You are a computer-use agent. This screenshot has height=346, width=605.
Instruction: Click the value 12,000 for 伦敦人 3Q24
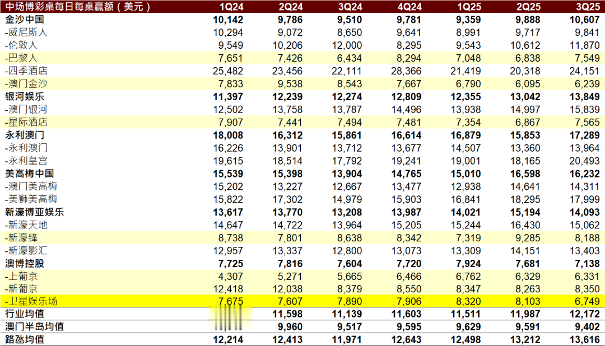[x=347, y=45]
